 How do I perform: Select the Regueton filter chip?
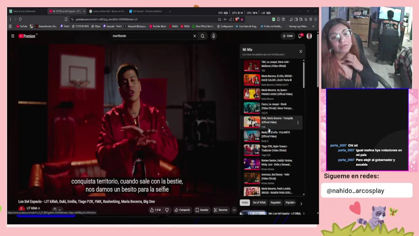(x=276, y=203)
